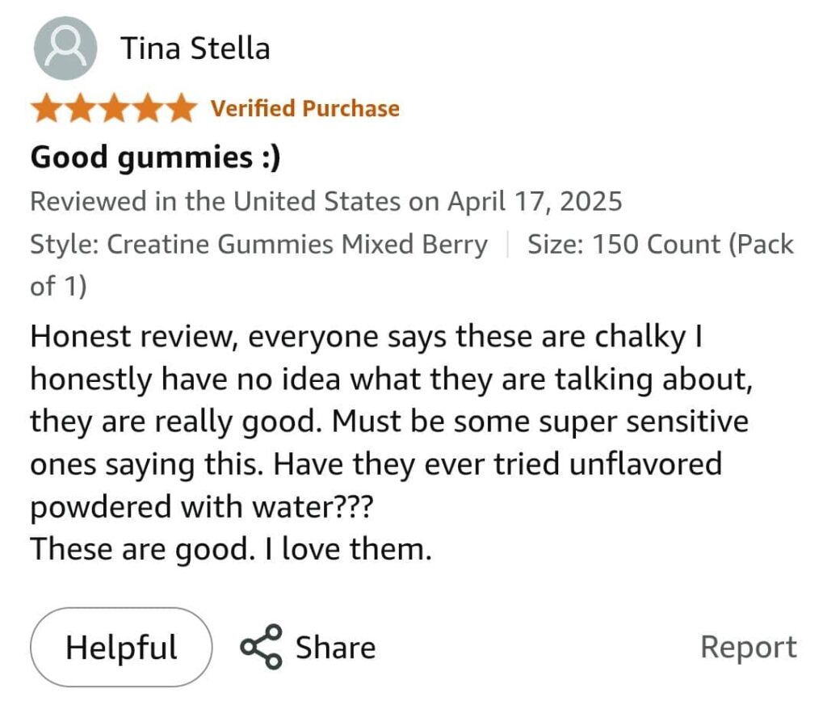Click the Verified Purchase label
The image size is (827, 705).
tap(305, 108)
